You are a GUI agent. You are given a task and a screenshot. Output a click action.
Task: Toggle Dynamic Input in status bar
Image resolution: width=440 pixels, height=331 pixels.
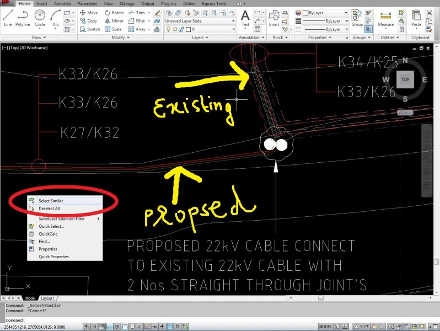coord(154,327)
